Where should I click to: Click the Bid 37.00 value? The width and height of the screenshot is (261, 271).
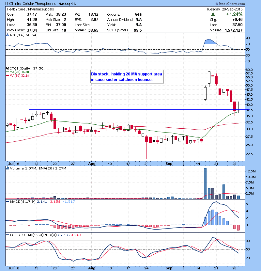(x=61, y=25)
